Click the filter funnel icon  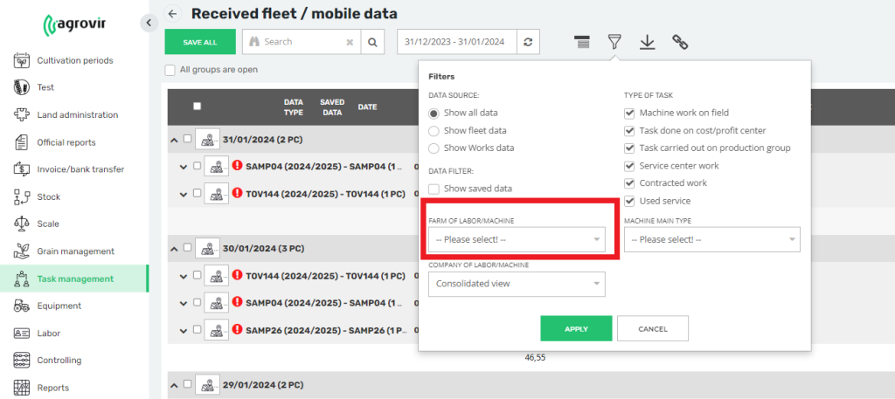click(614, 42)
